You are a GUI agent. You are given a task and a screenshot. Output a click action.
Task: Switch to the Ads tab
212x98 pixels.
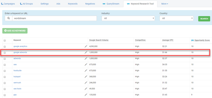click(58, 4)
